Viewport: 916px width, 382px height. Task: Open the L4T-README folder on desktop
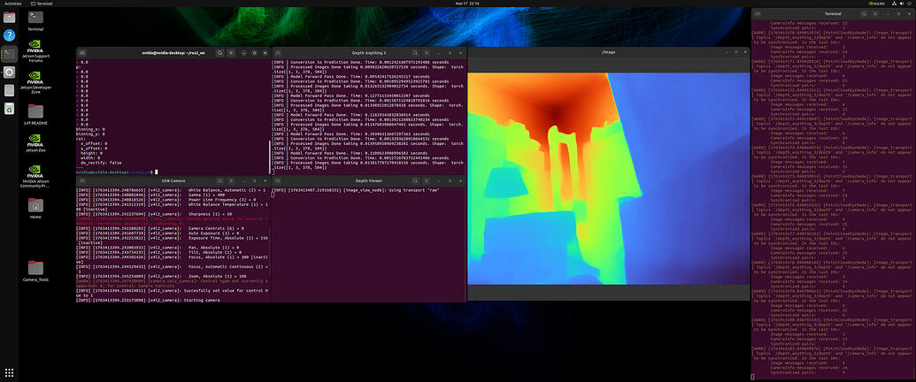coord(35,114)
